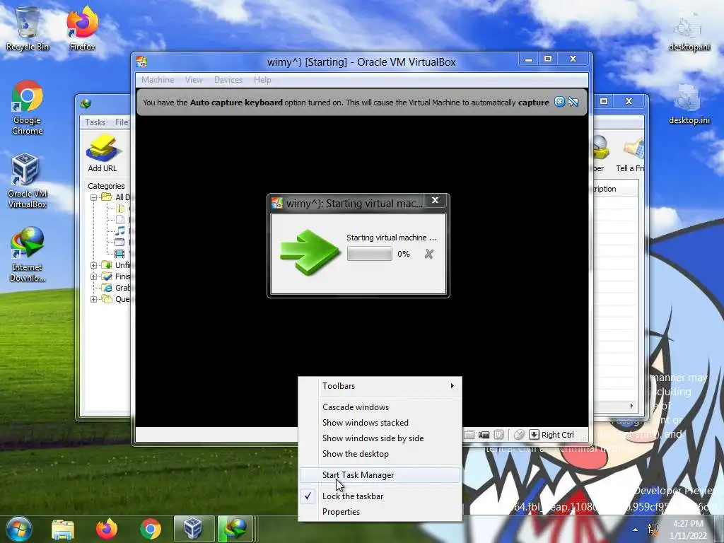Viewport: 724px width, 543px height.
Task: Click the Tell a Friend toolbar icon
Action: coord(630,153)
